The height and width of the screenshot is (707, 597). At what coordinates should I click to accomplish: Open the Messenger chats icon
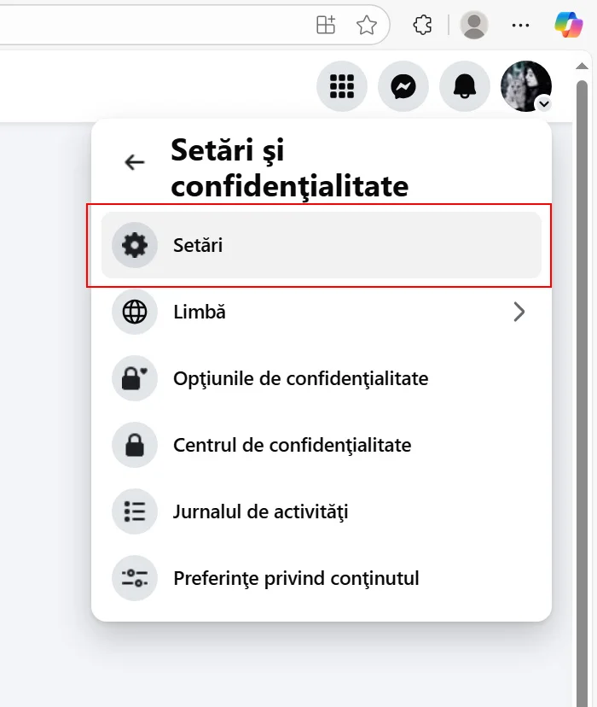(403, 86)
